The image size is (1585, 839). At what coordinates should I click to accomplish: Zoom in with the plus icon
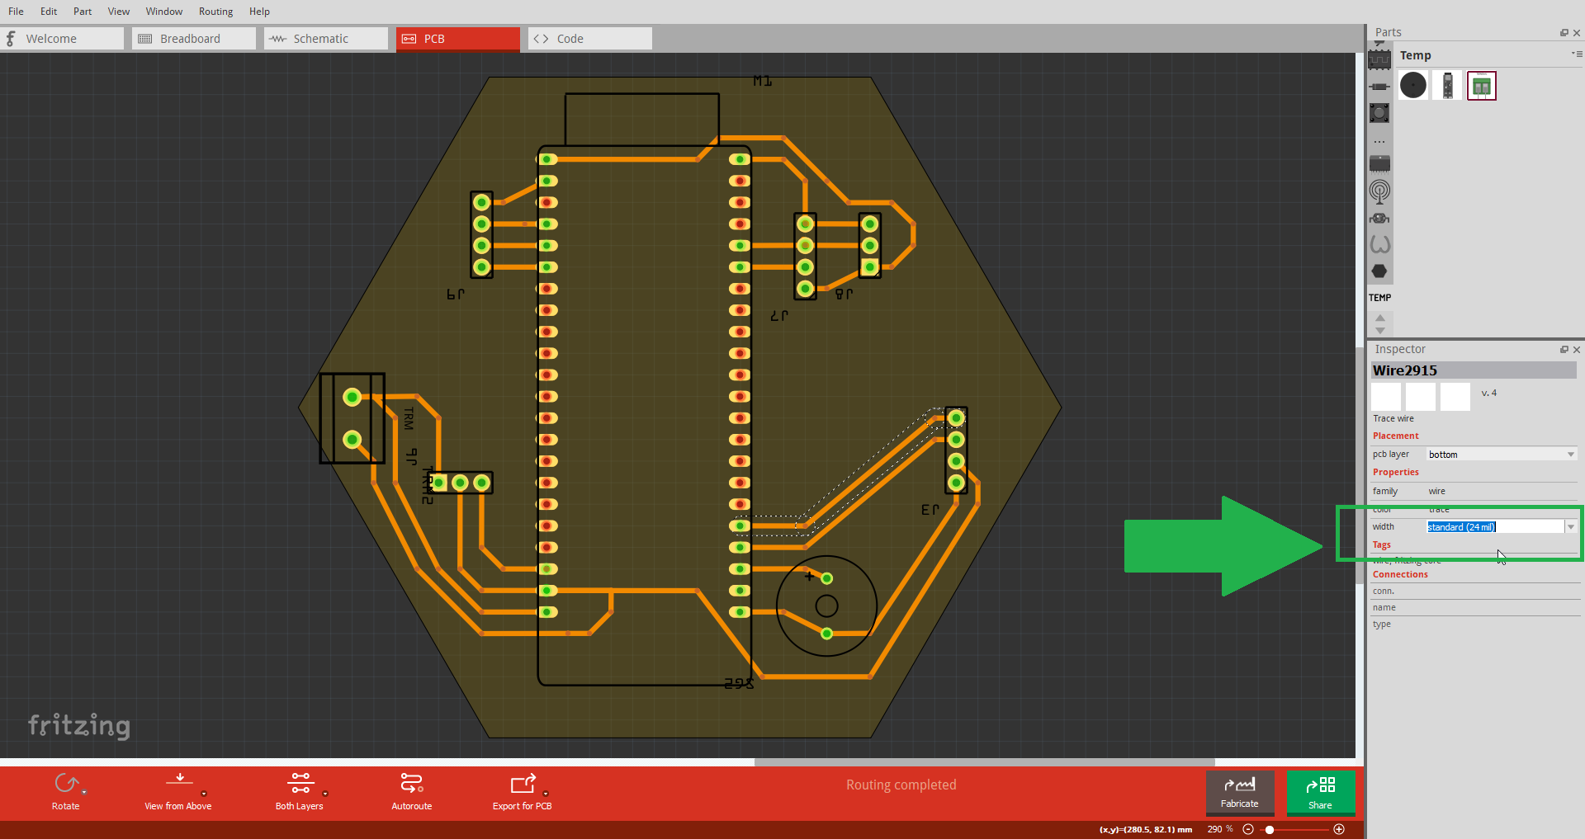[1339, 829]
